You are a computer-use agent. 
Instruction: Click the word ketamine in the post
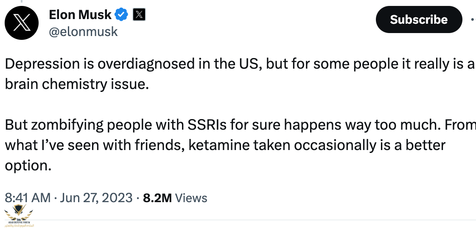[x=219, y=145]
